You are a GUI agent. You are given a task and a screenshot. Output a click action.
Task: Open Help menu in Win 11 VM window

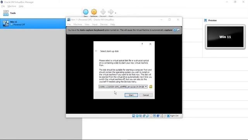112,24
